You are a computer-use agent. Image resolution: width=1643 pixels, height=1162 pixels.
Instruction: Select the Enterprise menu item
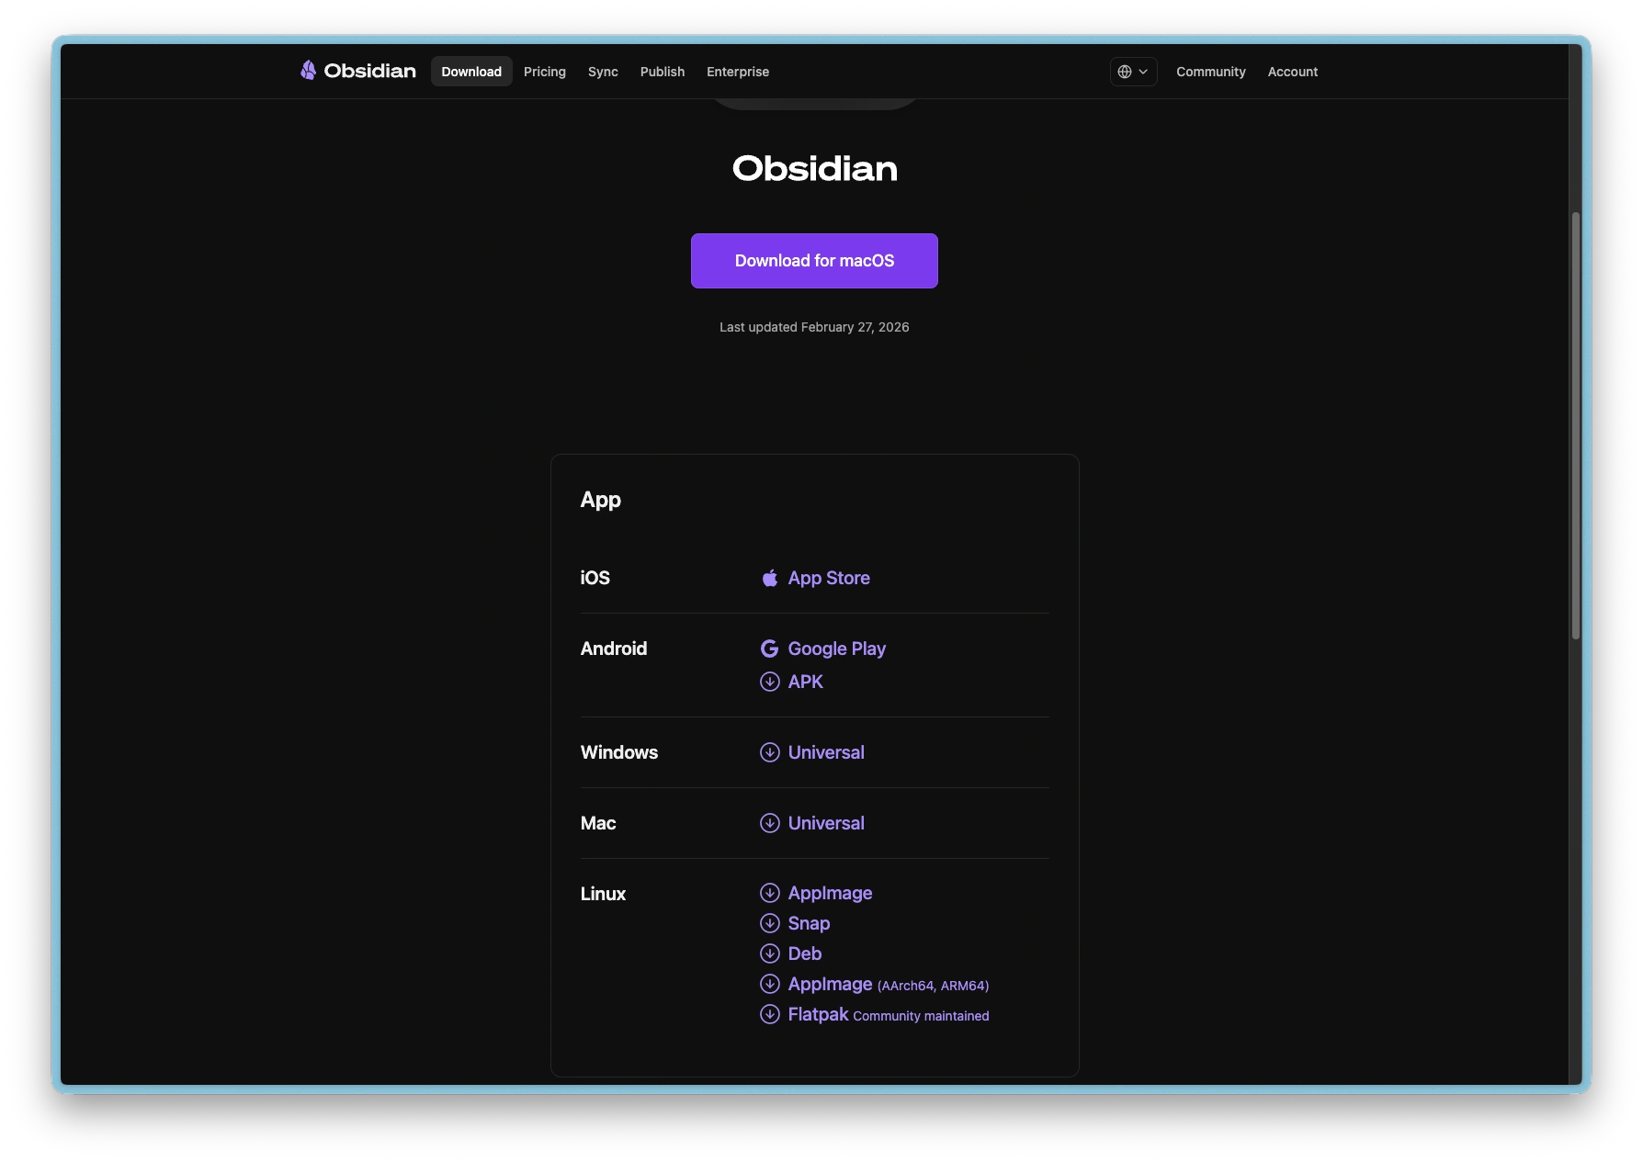point(737,72)
